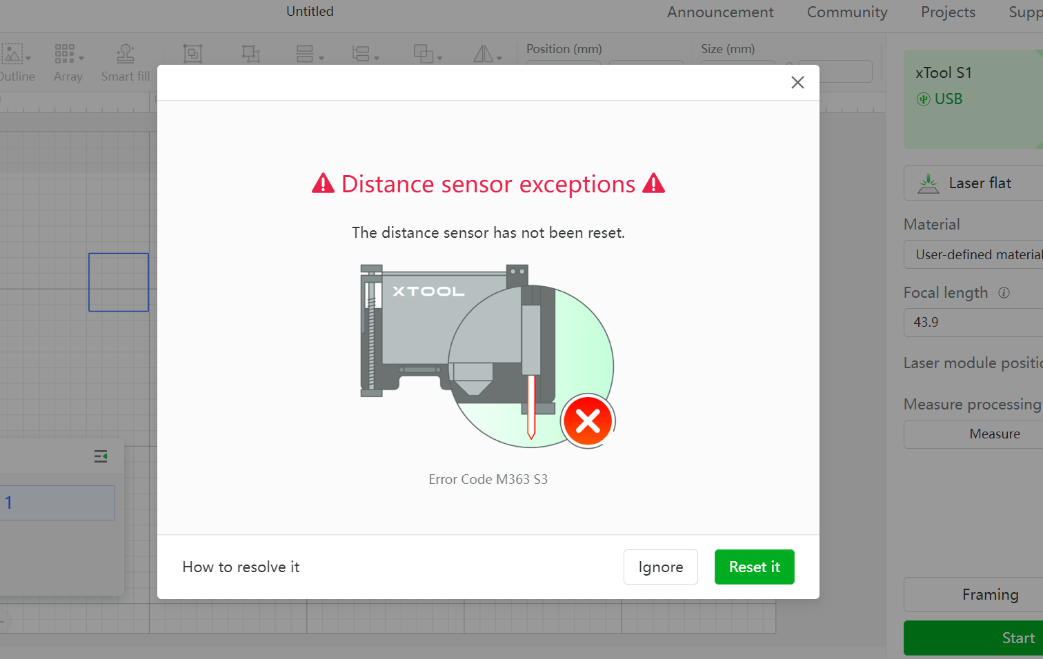The height and width of the screenshot is (659, 1043).
Task: Expand the combine shapes dropdown arrow
Action: point(440,59)
